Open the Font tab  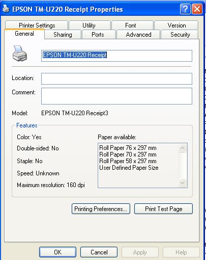tap(132, 25)
